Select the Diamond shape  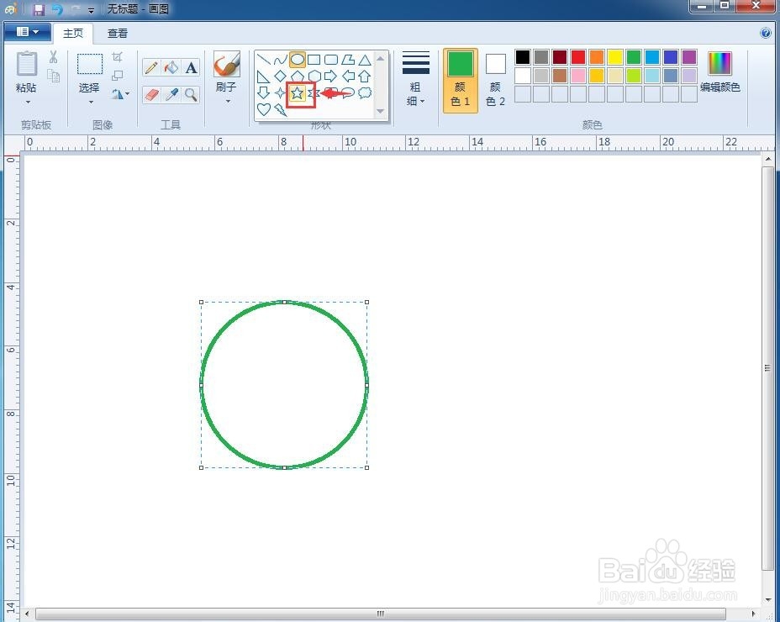[x=281, y=76]
